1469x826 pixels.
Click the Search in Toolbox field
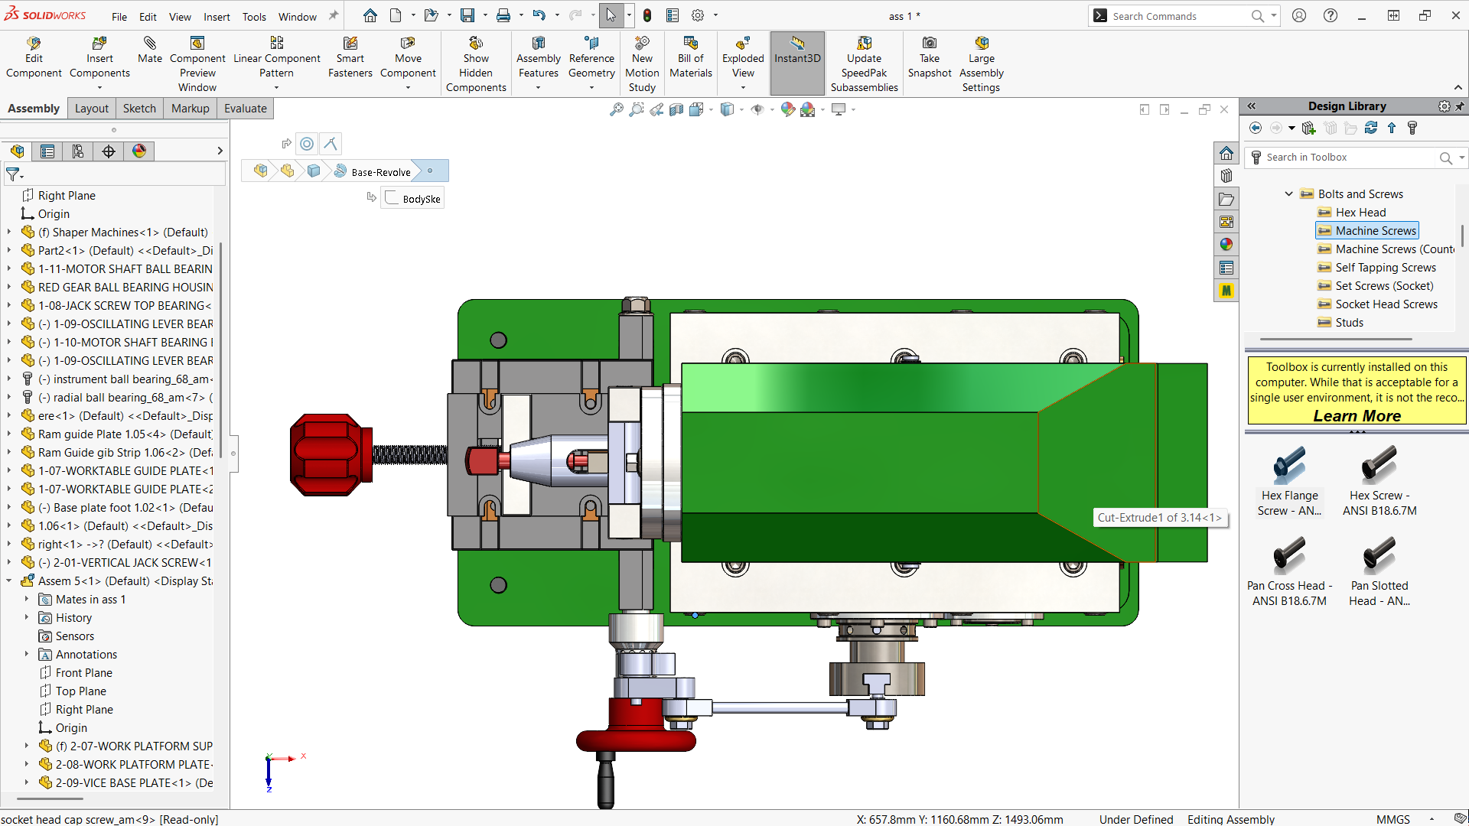click(1350, 158)
